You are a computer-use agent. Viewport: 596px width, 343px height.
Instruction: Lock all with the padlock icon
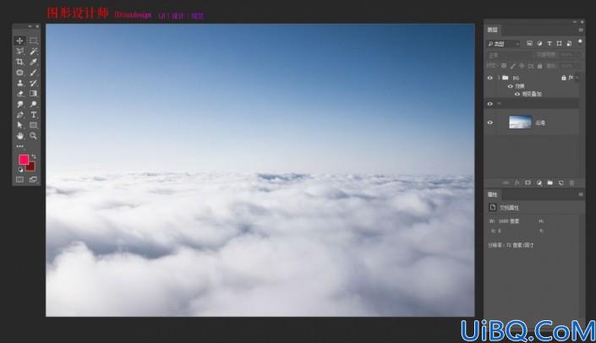pos(539,66)
